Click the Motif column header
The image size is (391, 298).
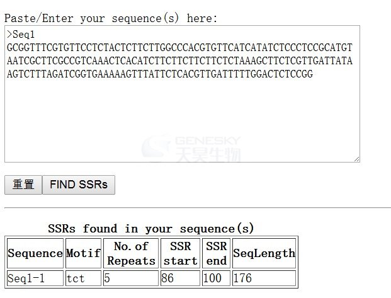coord(83,253)
